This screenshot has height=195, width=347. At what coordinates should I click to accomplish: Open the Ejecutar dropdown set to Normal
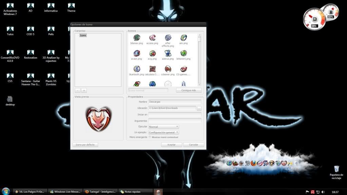pos(163,126)
